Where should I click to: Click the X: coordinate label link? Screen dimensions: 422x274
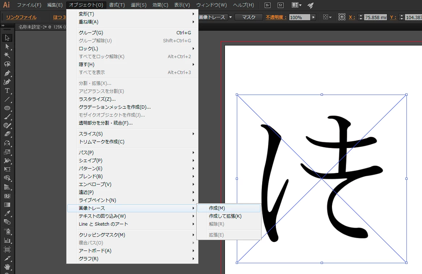click(x=352, y=17)
